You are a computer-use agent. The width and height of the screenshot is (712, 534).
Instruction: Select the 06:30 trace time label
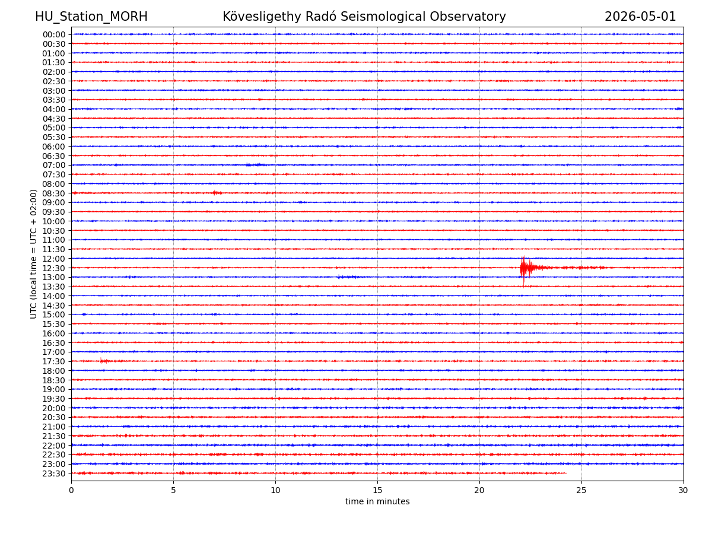[x=54, y=156]
